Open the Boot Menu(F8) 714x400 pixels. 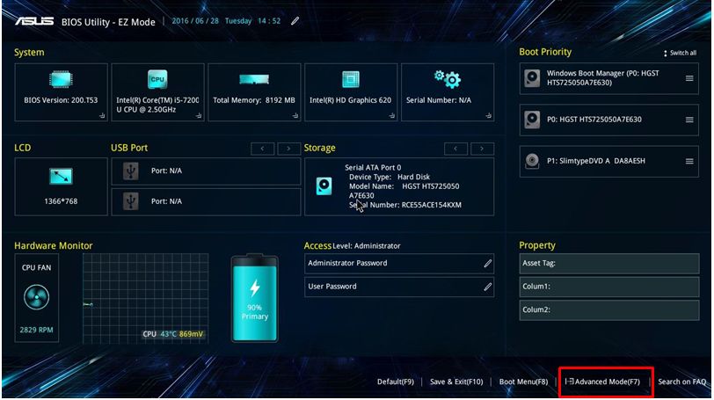pyautogui.click(x=523, y=382)
